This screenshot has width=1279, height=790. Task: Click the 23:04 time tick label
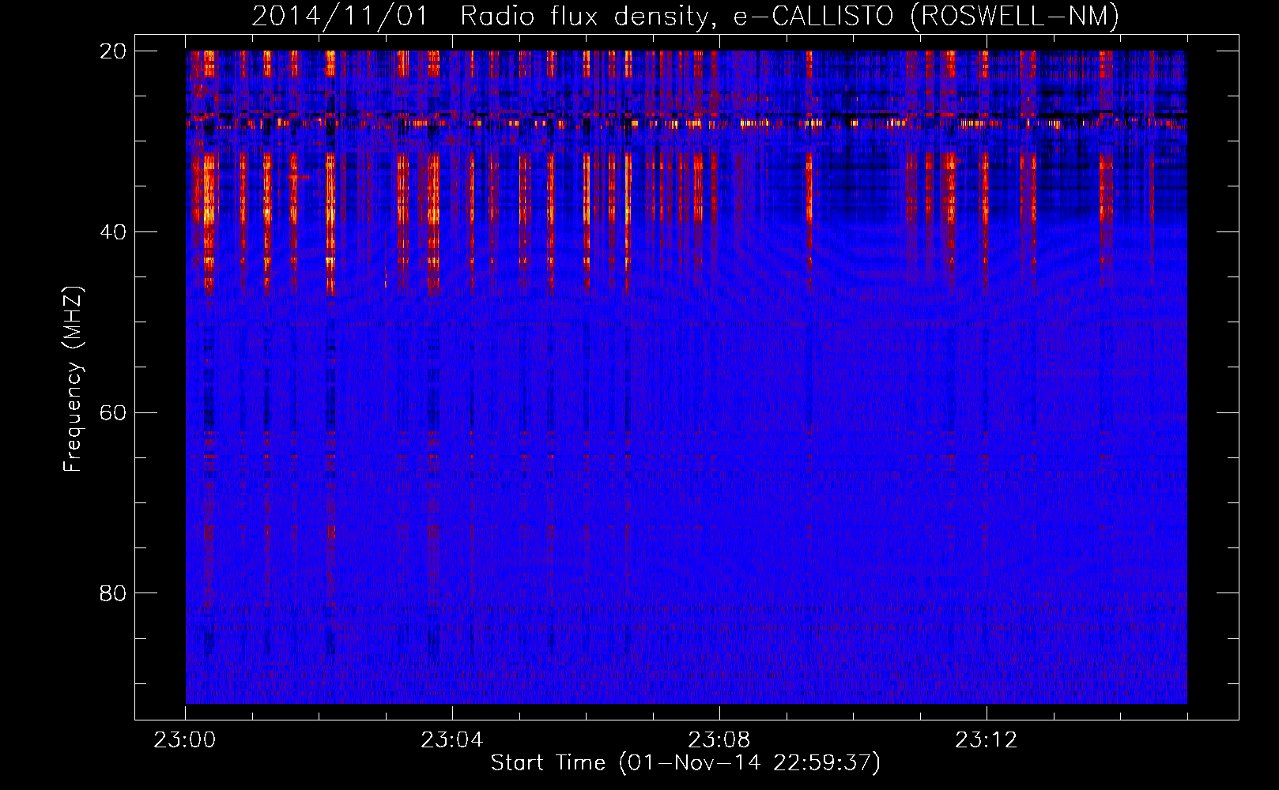[x=452, y=740]
